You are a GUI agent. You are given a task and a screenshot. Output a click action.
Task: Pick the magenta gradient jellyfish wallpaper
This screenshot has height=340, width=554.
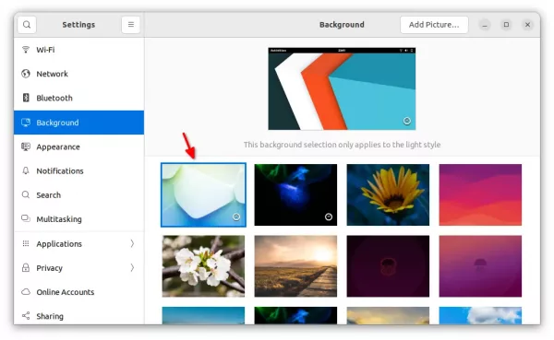480,266
